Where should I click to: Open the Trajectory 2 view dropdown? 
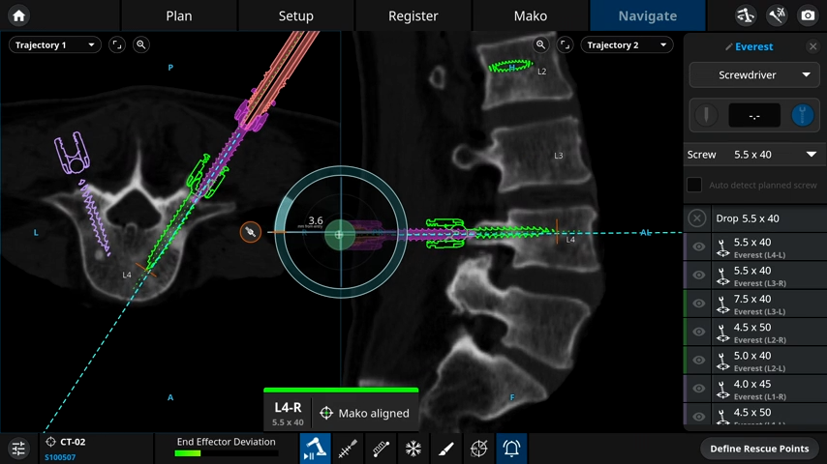627,44
